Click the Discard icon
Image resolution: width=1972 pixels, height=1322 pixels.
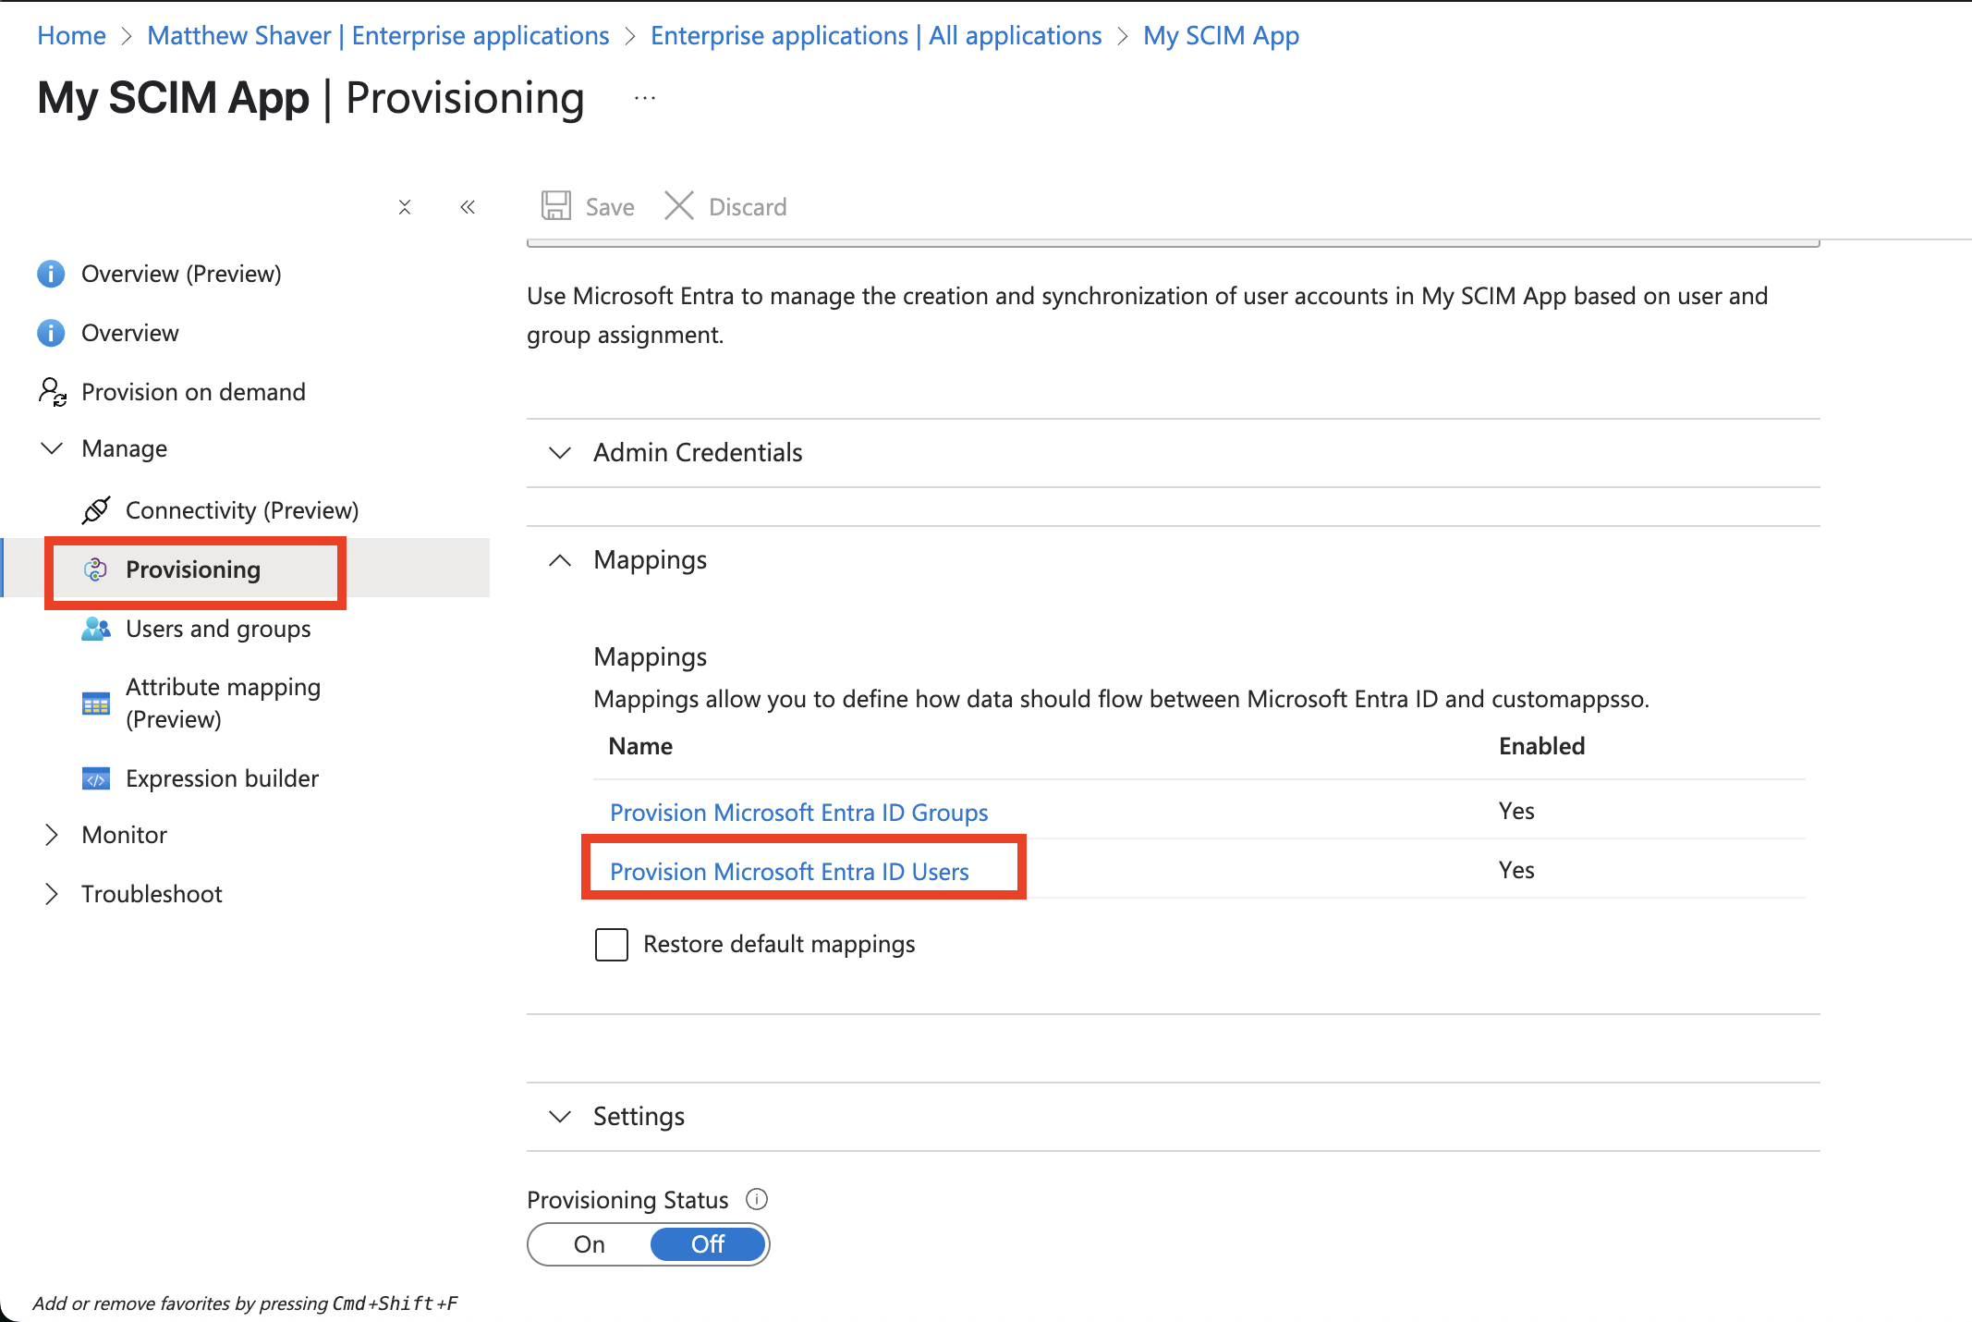coord(679,205)
